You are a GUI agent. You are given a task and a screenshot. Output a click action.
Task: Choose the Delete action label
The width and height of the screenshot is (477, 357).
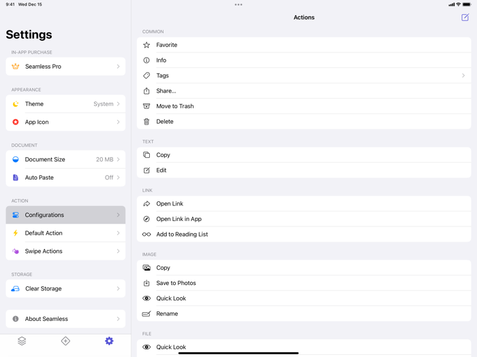[165, 122]
